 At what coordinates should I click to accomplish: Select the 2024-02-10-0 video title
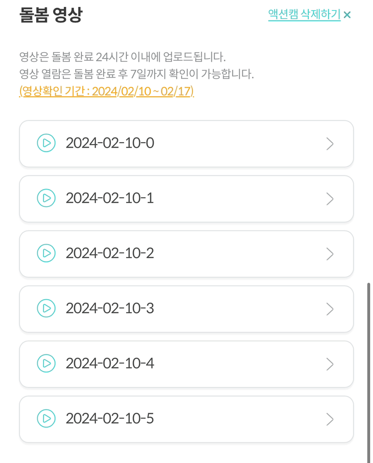pos(110,143)
